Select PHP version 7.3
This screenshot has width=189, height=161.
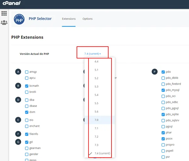(100, 145)
